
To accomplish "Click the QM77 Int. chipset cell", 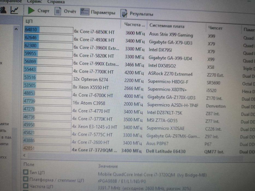I will (214, 152).
